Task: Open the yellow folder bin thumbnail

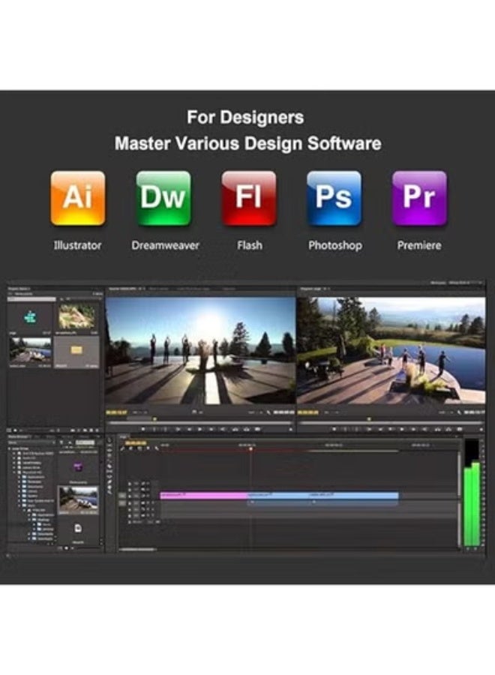Action: 77,349
